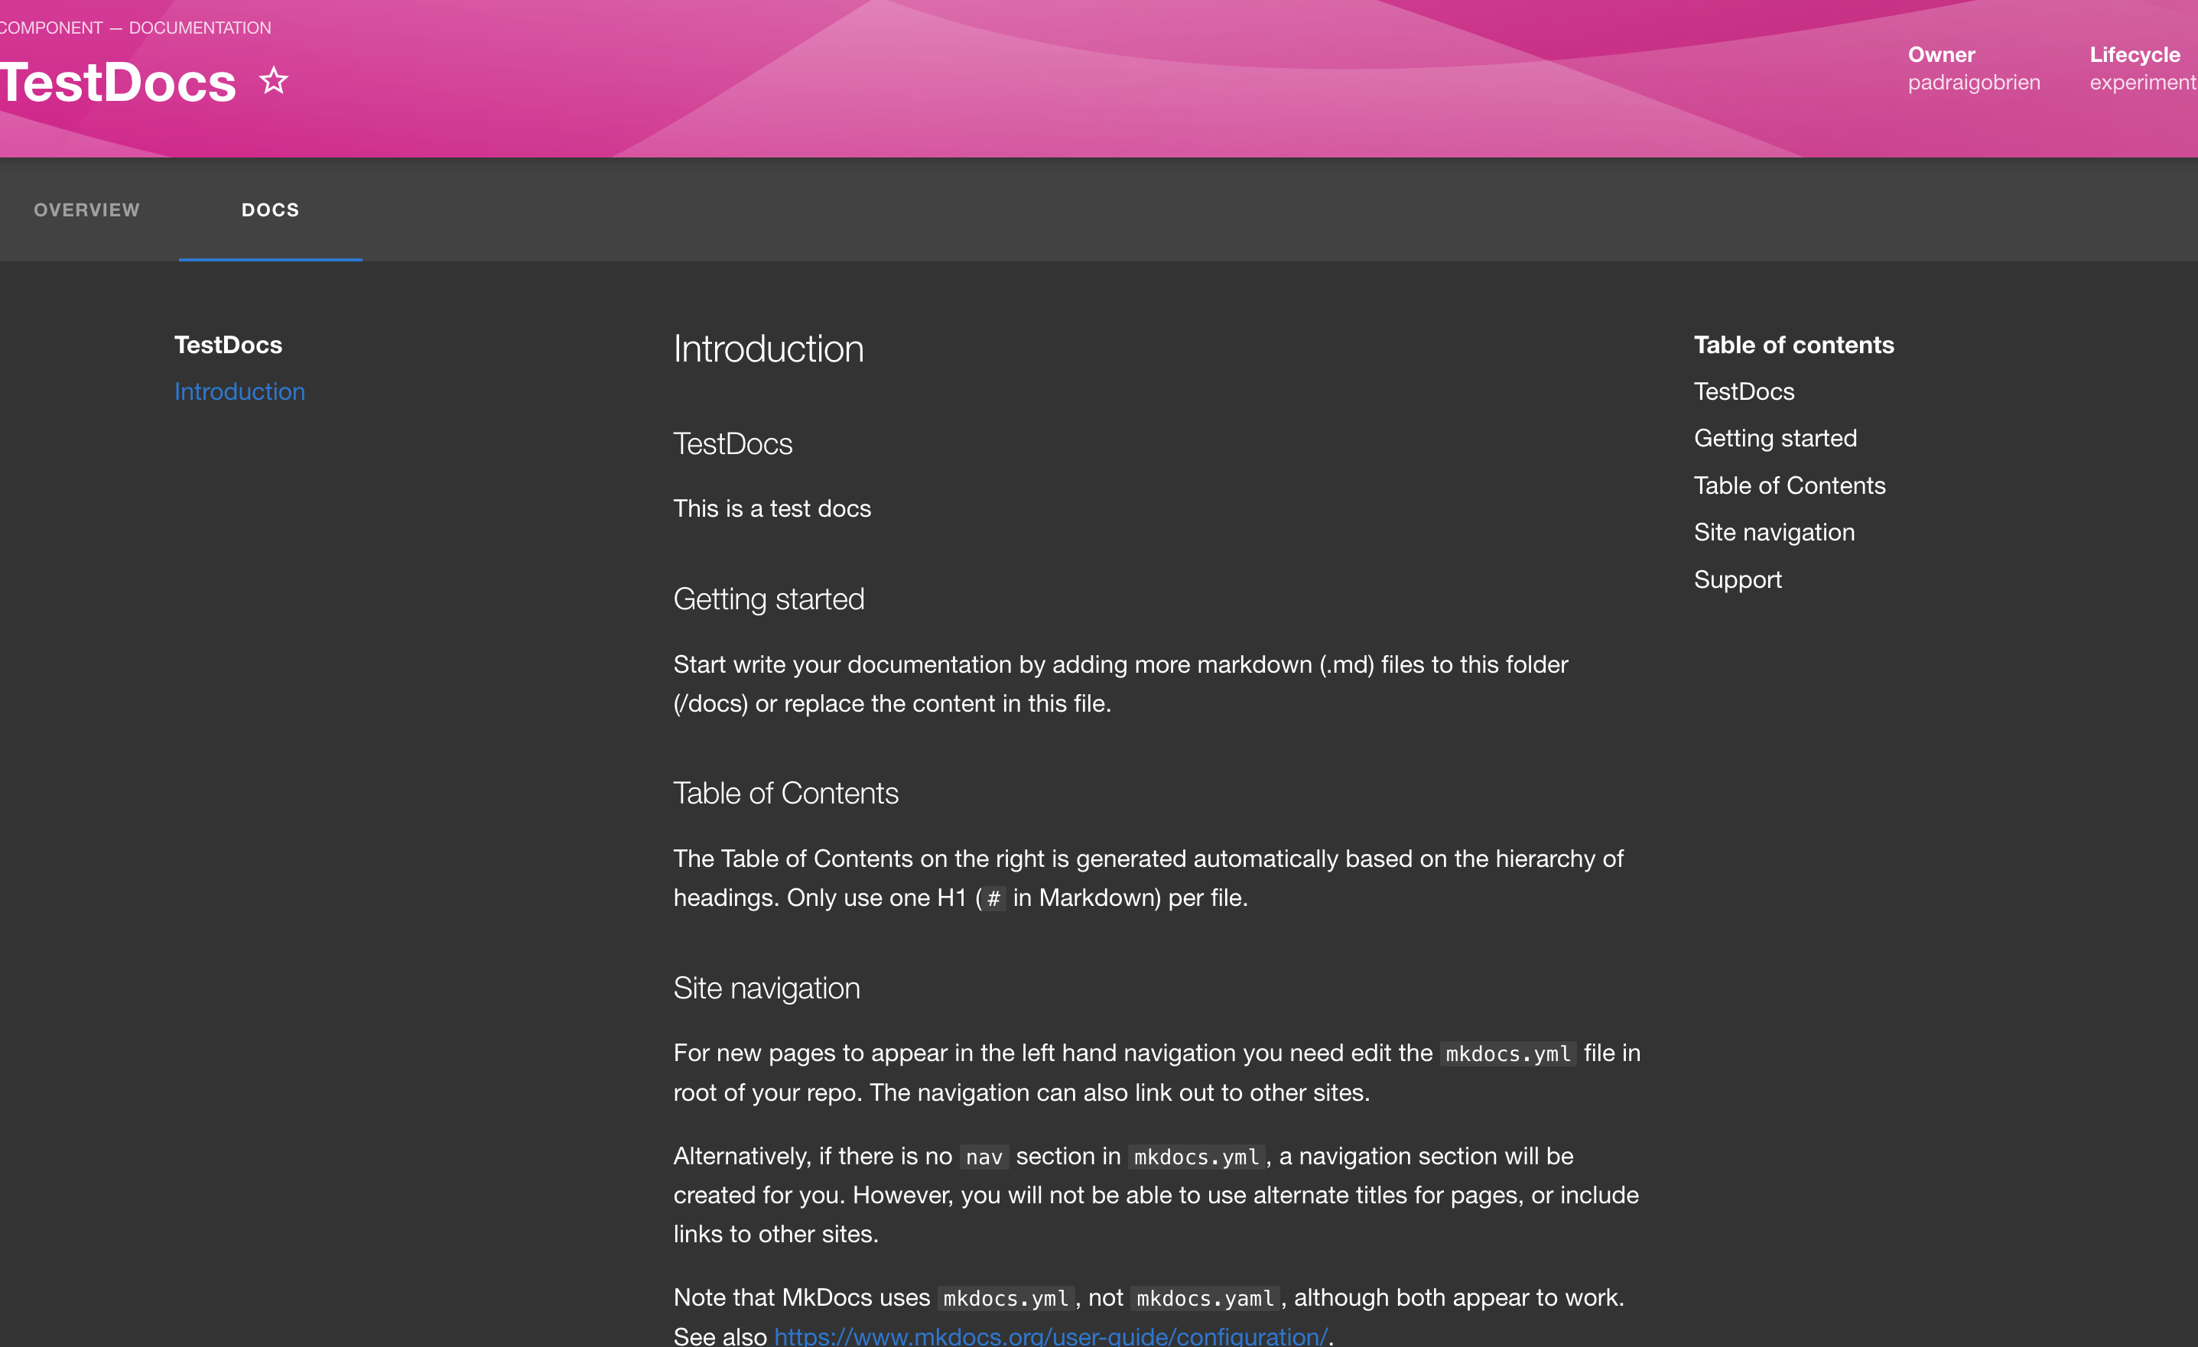Click the Site navigation section heading
This screenshot has width=2198, height=1347.
click(x=766, y=988)
